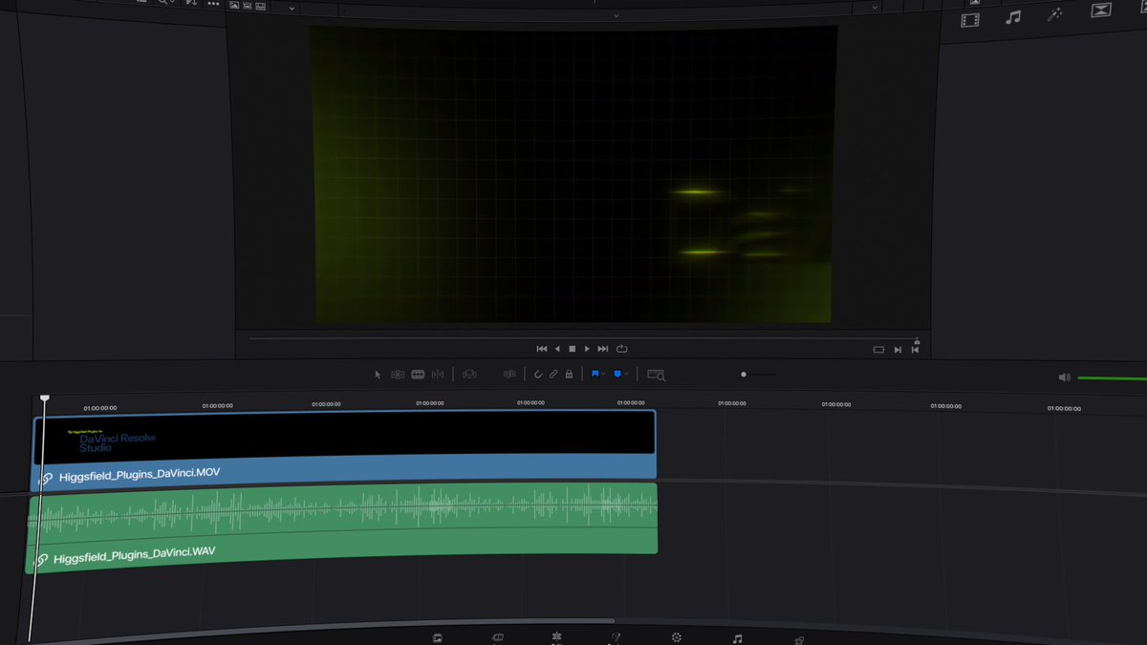Open the dropdown right of the viewer header
The image size is (1147, 645).
coord(875,7)
